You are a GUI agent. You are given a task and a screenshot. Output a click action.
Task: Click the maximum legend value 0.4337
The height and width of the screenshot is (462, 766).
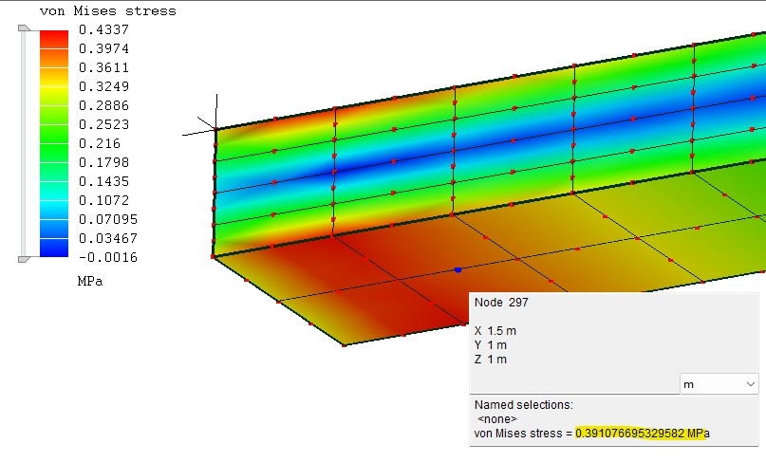103,30
